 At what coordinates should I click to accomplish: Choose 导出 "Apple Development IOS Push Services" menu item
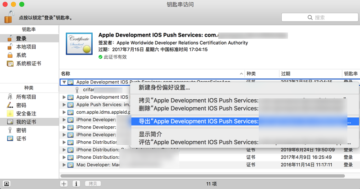click(x=245, y=121)
